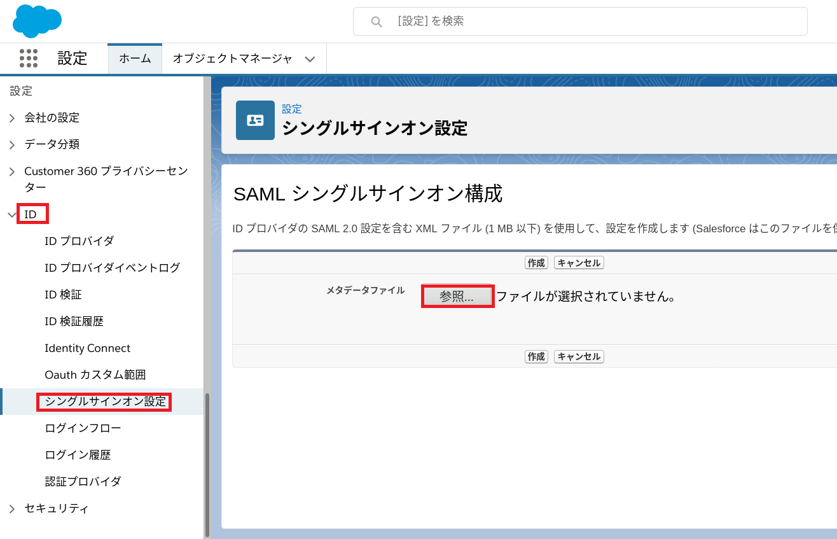The height and width of the screenshot is (539, 837).
Task: Click the セキュリティ label
Action: (x=57, y=508)
